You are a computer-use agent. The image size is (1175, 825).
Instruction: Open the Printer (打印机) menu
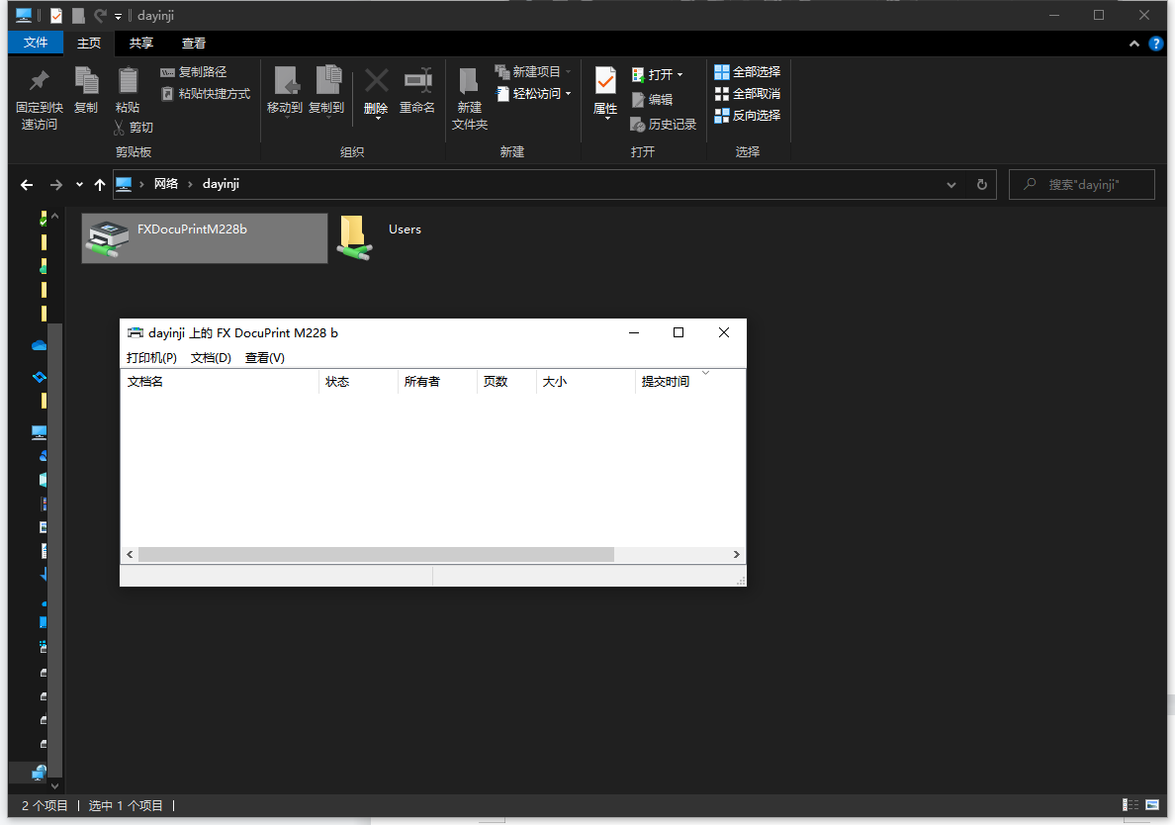click(151, 357)
